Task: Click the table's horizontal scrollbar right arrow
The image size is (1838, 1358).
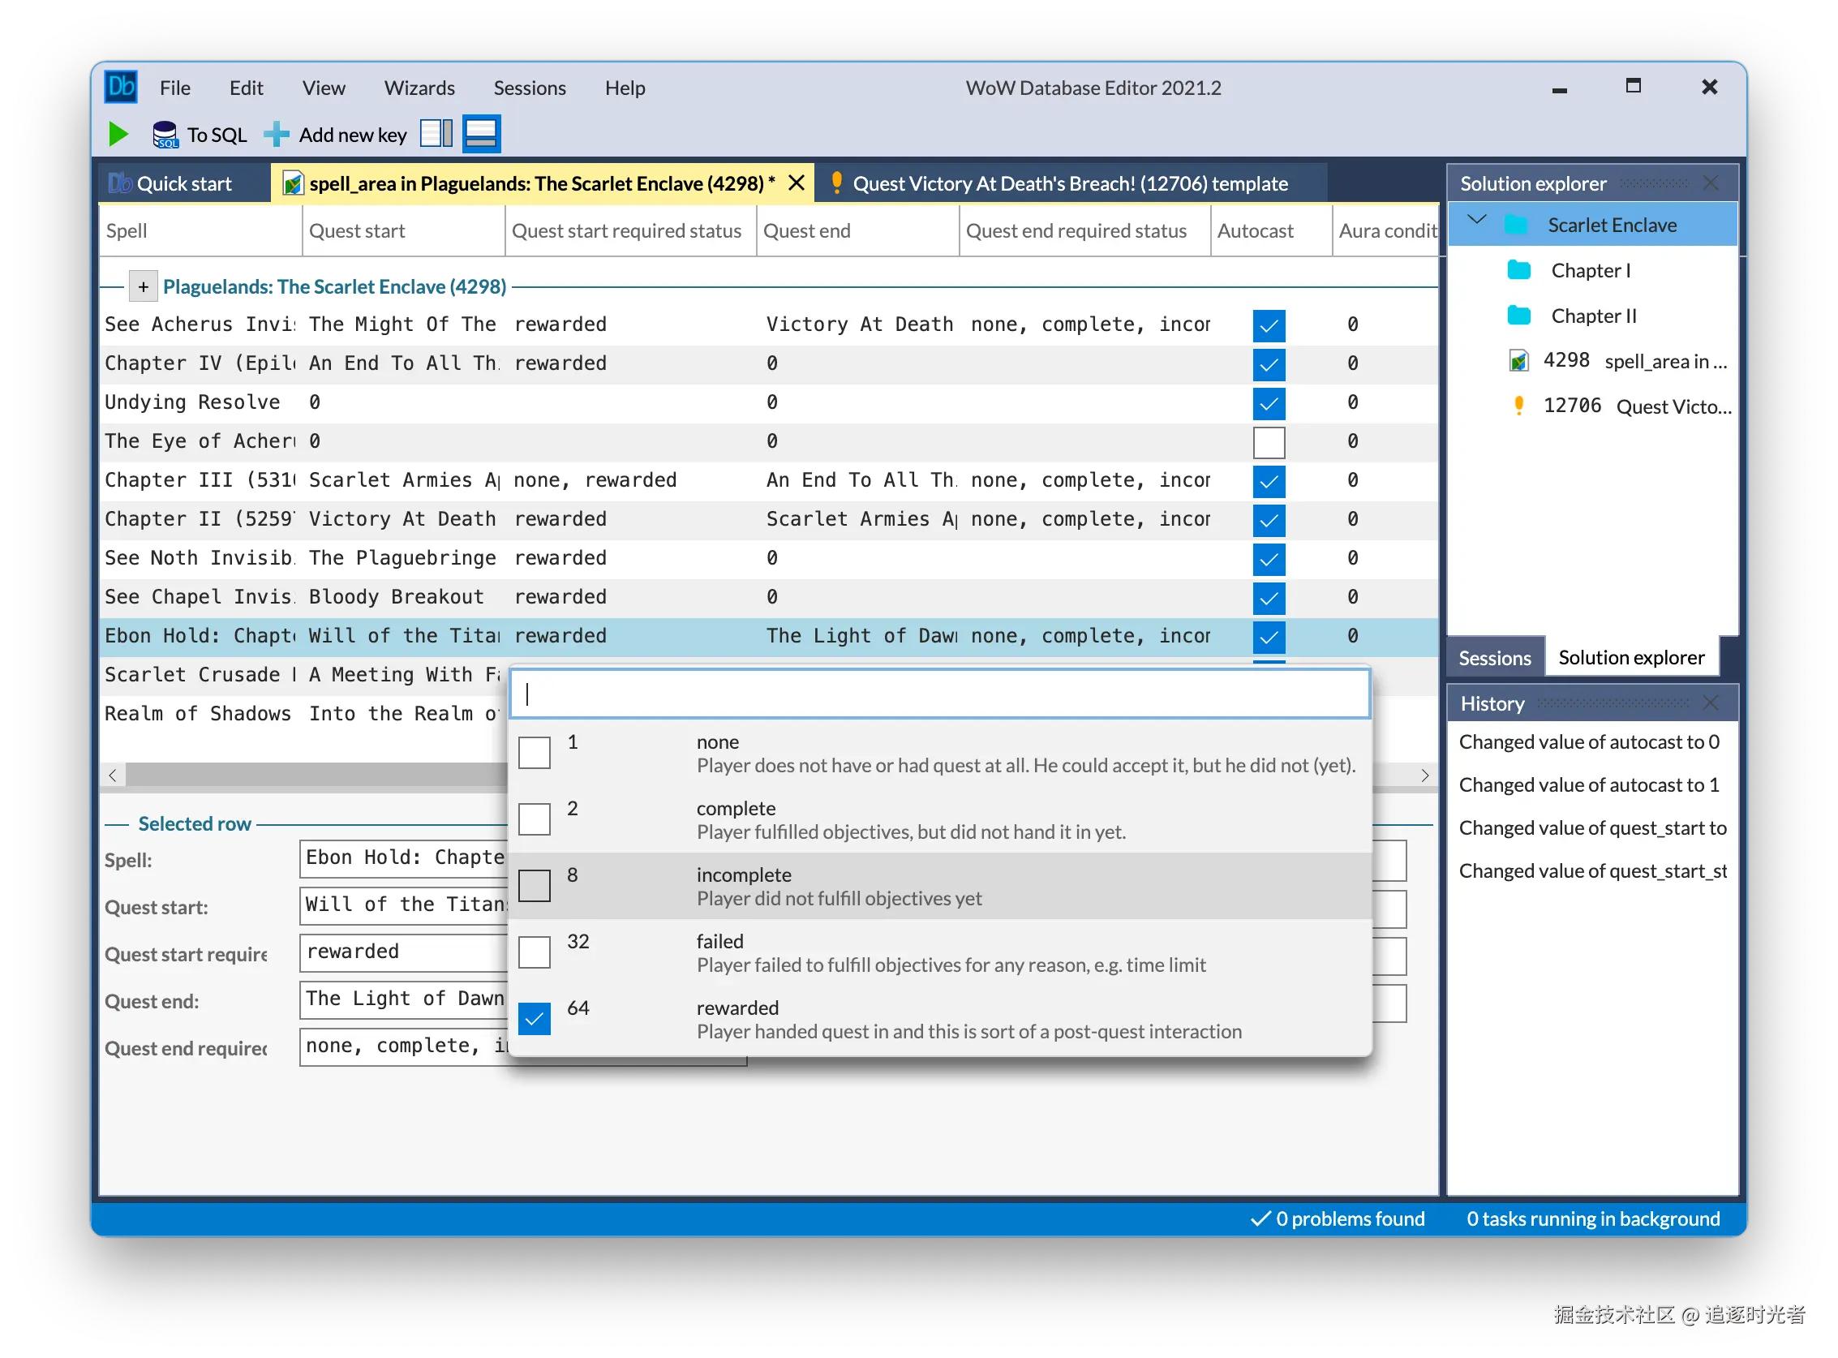Action: pos(1424,775)
